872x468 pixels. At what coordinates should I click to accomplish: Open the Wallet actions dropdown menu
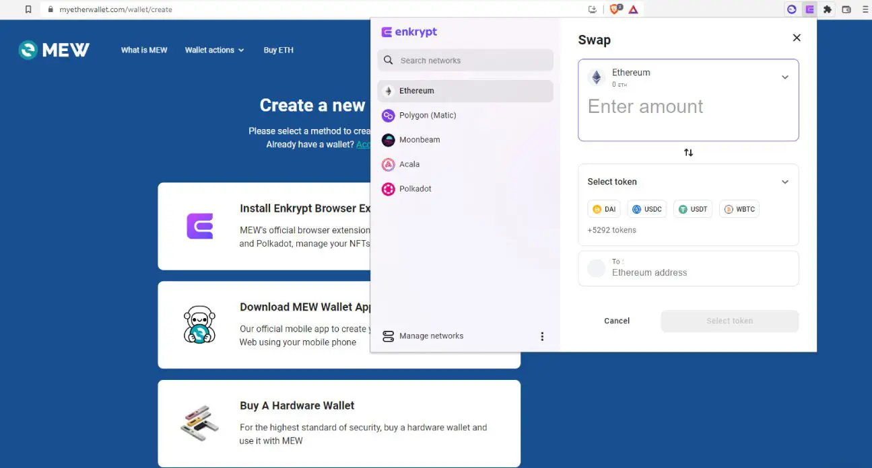pos(214,50)
